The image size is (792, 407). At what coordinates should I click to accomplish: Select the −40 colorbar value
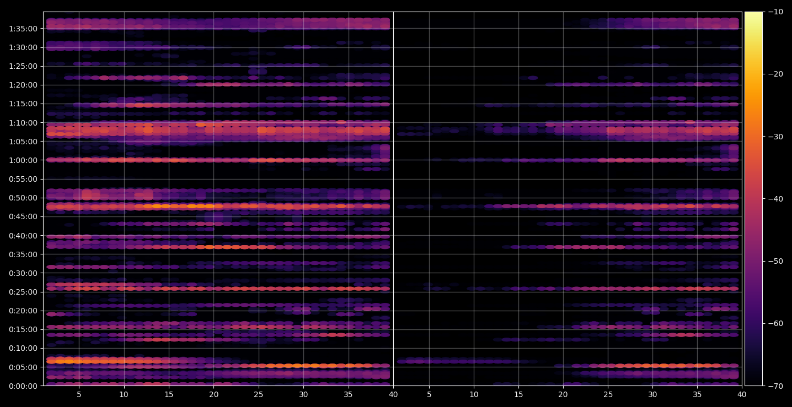775,199
